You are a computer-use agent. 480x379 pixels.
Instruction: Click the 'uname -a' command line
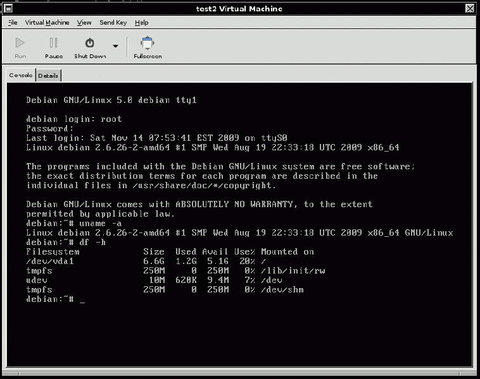[74, 224]
